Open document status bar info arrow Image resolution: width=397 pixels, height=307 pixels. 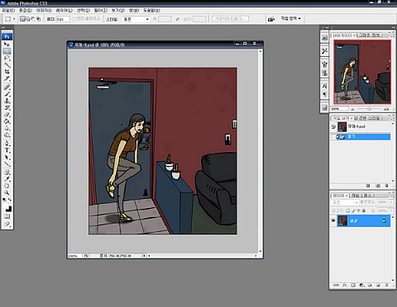pyautogui.click(x=144, y=256)
